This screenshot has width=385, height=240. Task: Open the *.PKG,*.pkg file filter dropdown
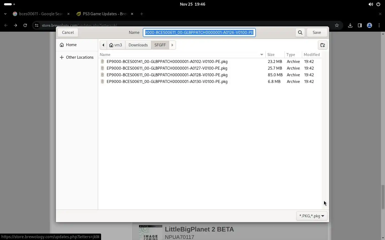click(312, 216)
